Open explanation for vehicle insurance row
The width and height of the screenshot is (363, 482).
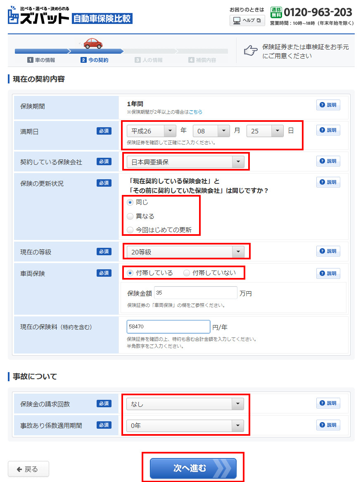click(x=328, y=273)
